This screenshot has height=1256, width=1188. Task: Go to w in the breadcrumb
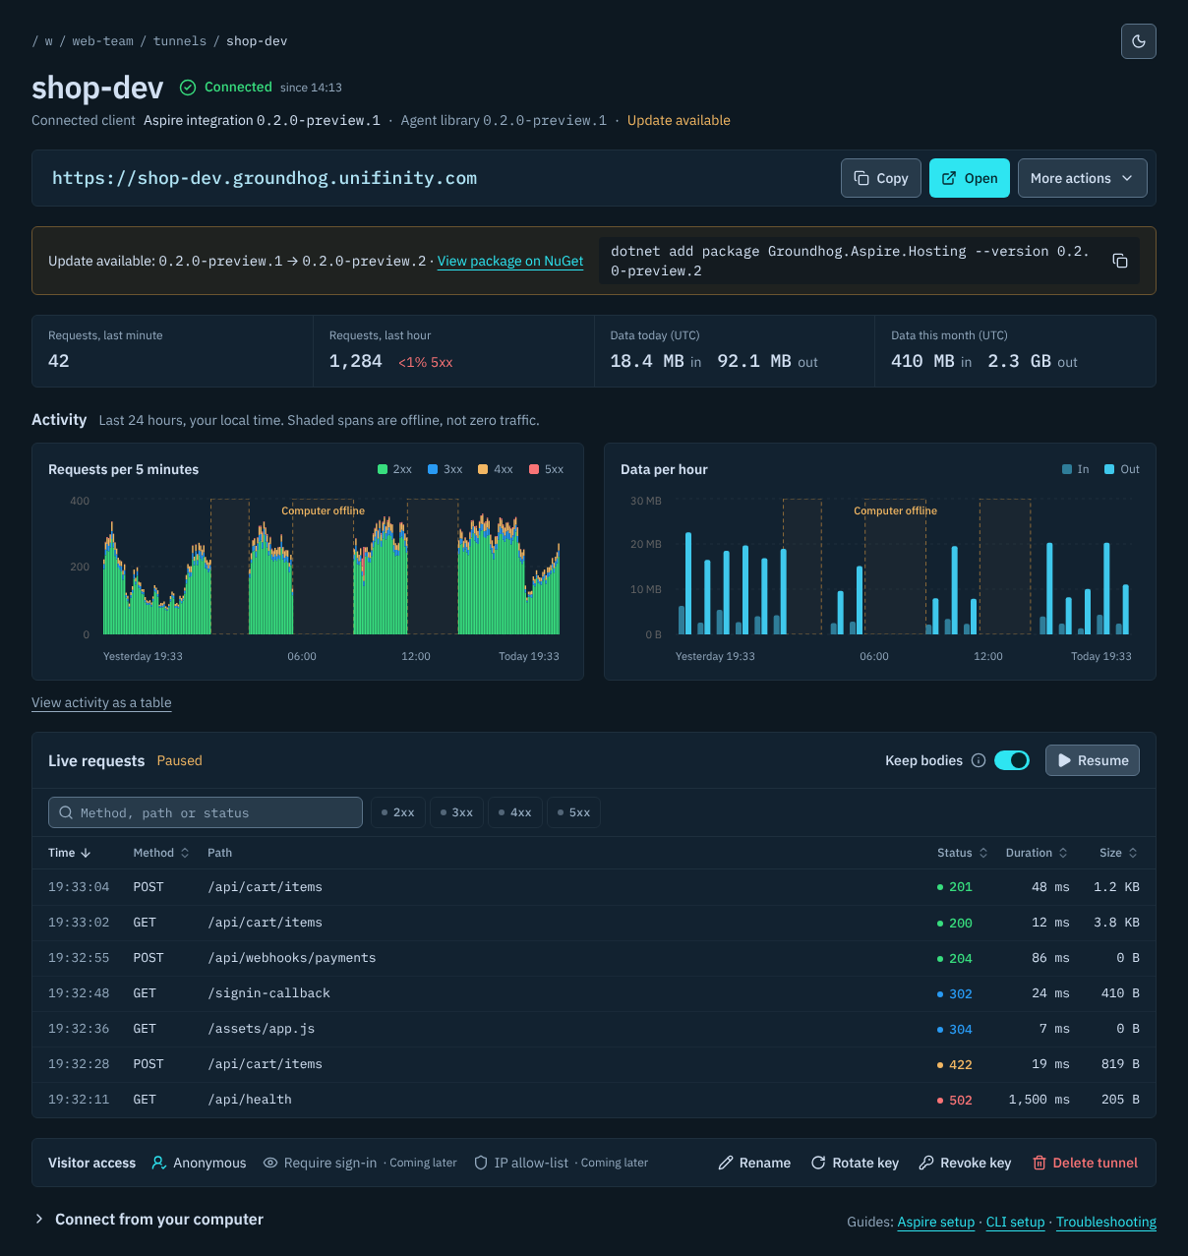(x=49, y=41)
